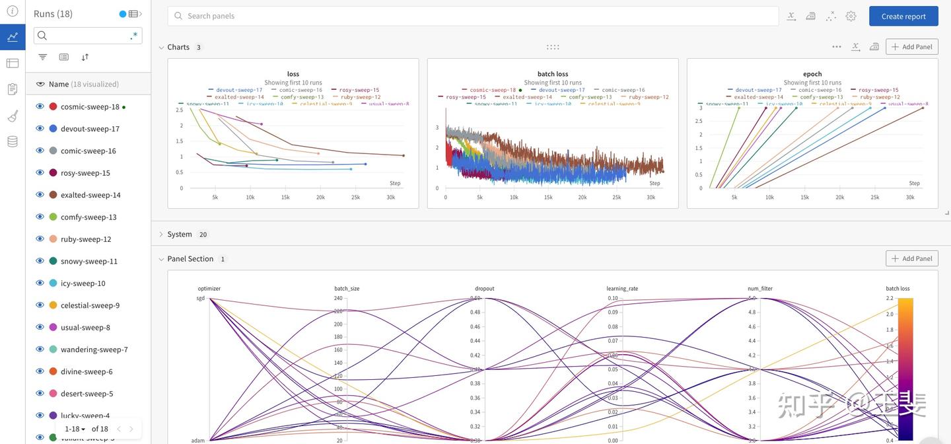The height and width of the screenshot is (444, 951).
Task: Click the Create report button
Action: 903,17
